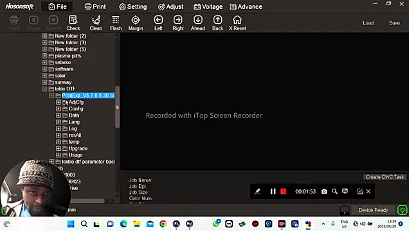Feed media with the Ahead icon

(197, 23)
